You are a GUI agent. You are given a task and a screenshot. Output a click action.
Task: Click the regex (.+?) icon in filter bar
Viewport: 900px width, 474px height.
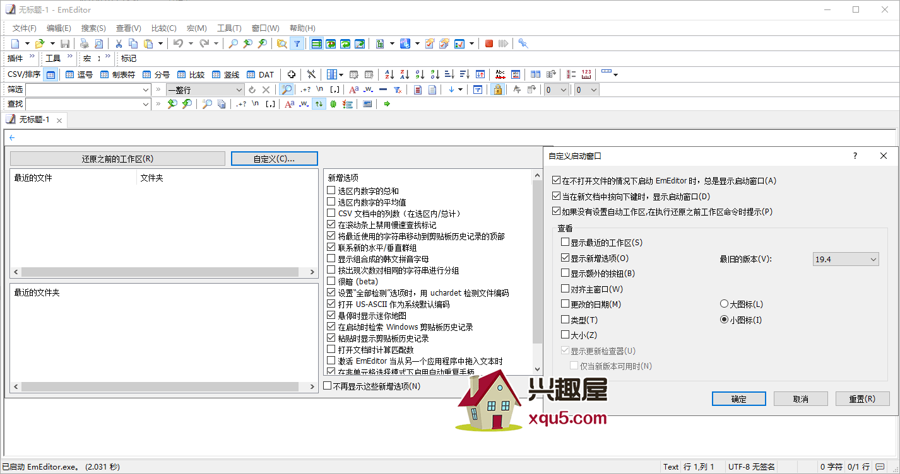pos(305,90)
